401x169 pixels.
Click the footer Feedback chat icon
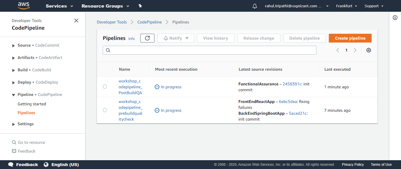(x=11, y=165)
